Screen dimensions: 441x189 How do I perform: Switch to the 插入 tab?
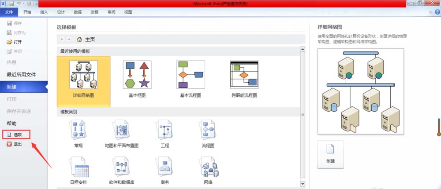[44, 12]
